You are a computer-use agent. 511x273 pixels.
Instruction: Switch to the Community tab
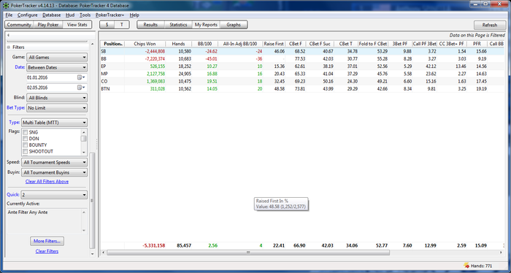pos(19,25)
